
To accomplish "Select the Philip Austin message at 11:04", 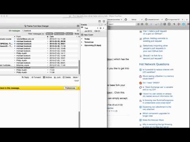I will coord(39,70).
